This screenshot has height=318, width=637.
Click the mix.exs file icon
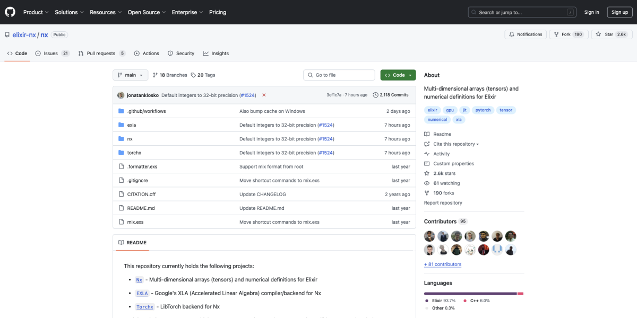(x=121, y=222)
